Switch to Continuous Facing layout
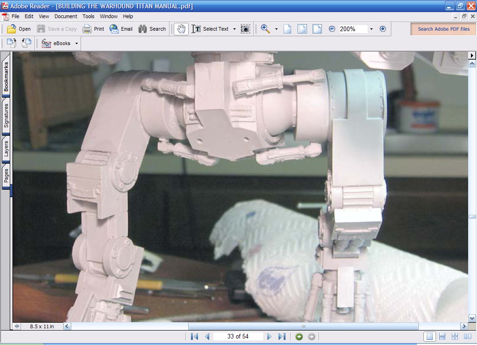The width and height of the screenshot is (477, 345). coord(455,337)
